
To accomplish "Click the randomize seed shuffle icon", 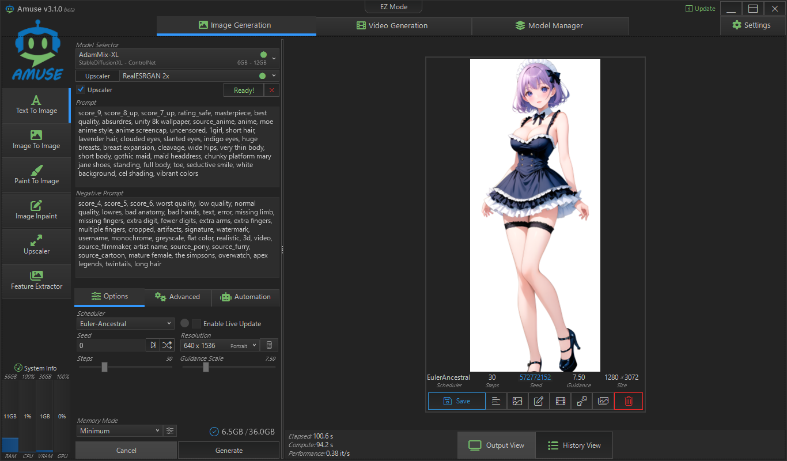I will click(x=167, y=345).
